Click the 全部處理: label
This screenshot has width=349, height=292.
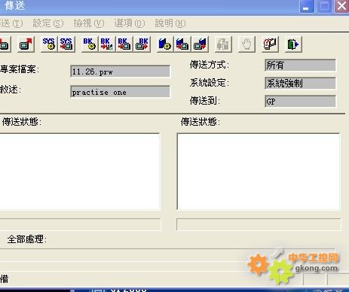(x=27, y=239)
